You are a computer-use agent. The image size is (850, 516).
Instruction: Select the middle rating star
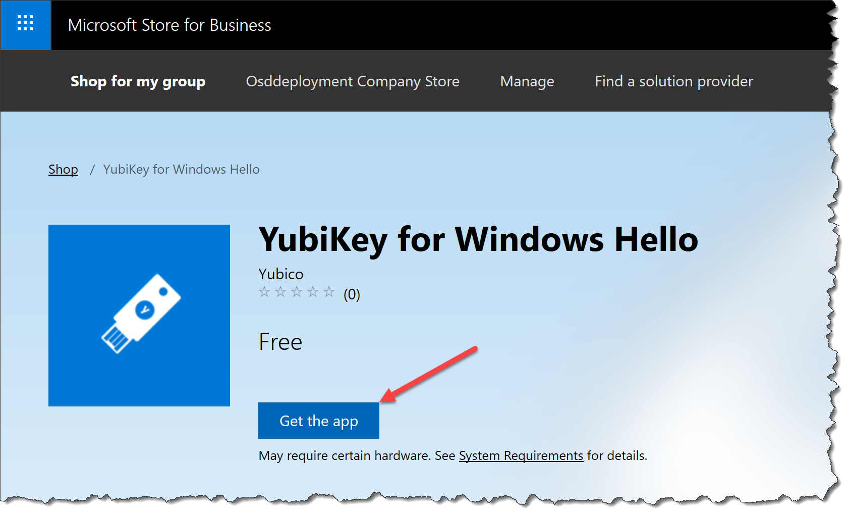[297, 292]
